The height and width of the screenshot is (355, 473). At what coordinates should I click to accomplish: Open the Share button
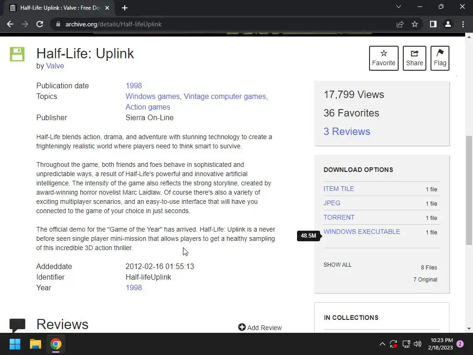coord(414,58)
